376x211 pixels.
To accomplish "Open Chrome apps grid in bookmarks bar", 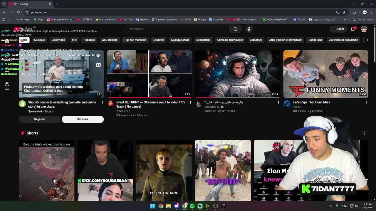I will (4, 20).
